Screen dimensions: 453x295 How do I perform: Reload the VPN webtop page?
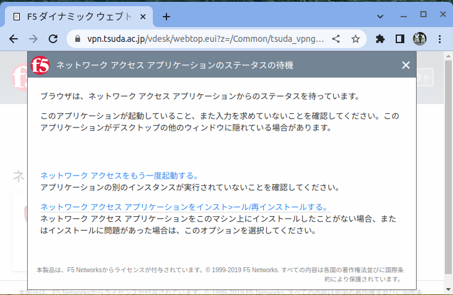53,39
